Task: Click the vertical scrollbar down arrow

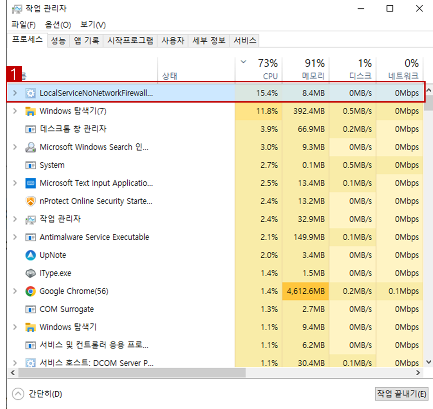Action: click(428, 362)
